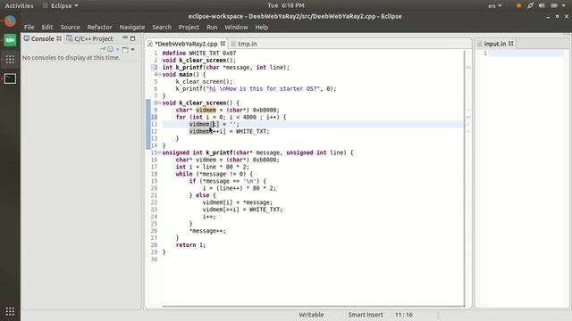Click the cursor position 11 : 16 indicator

(403, 315)
